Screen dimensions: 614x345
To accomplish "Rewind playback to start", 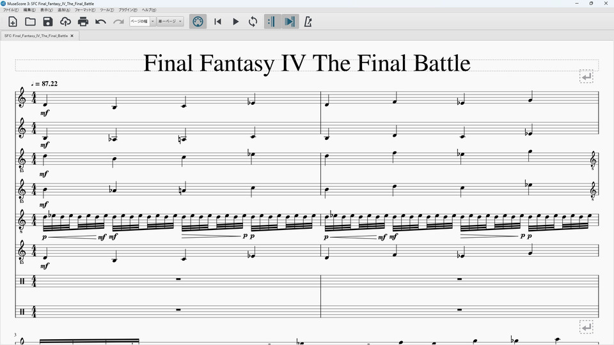I will [217, 22].
